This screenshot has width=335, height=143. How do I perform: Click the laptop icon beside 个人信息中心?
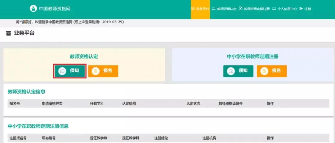coord(274,9)
